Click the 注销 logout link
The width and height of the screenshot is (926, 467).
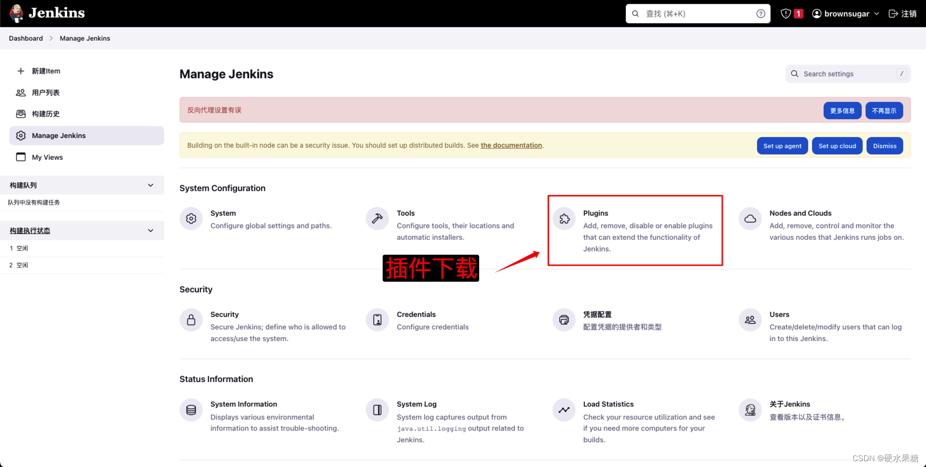click(x=909, y=14)
